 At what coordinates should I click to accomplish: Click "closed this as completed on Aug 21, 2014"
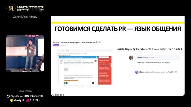[162, 72]
